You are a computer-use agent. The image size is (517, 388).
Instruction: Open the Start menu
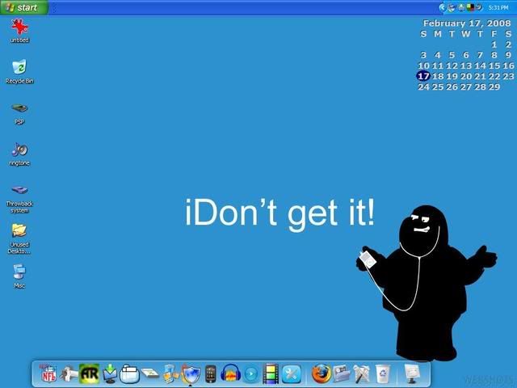pos(24,7)
